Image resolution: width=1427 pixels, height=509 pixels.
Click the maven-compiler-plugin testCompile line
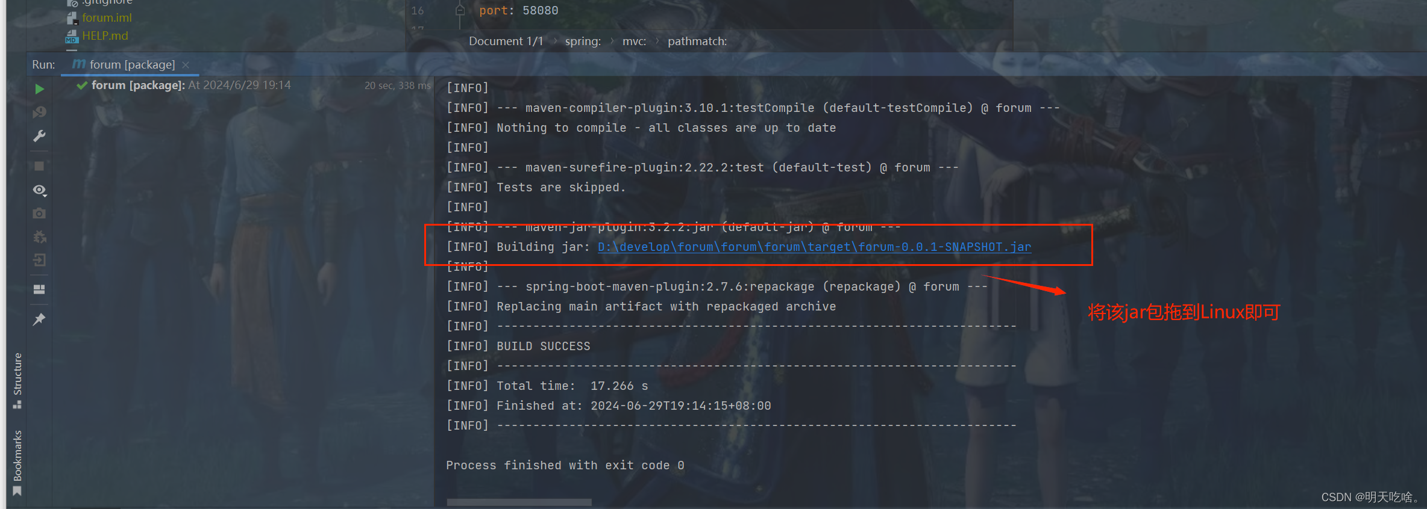point(753,108)
